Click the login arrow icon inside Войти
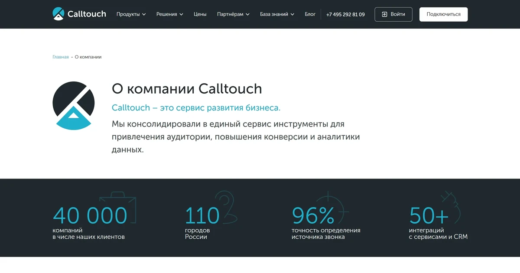The height and width of the screenshot is (273, 520). (x=384, y=14)
